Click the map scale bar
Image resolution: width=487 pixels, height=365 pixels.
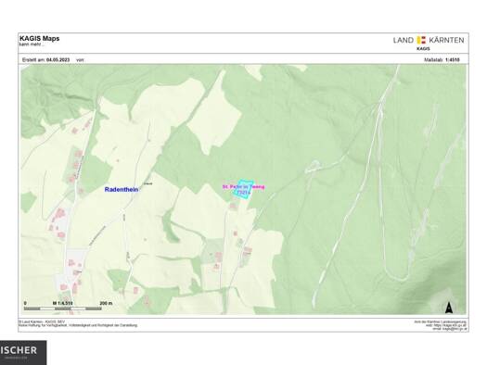point(63,308)
